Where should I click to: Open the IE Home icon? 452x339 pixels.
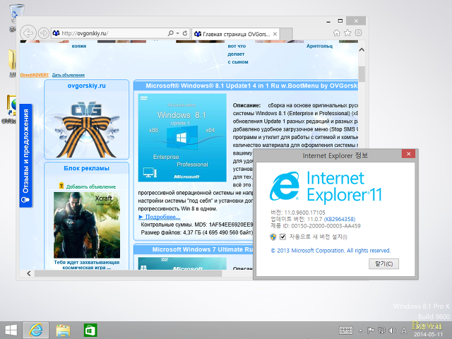[337, 33]
